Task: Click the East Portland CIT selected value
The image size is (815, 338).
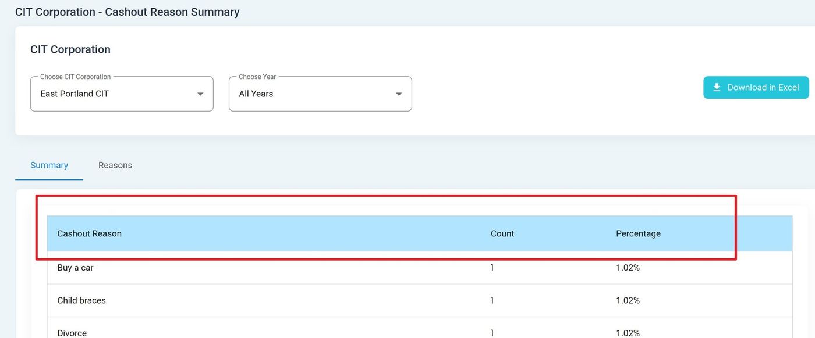Action: point(75,94)
